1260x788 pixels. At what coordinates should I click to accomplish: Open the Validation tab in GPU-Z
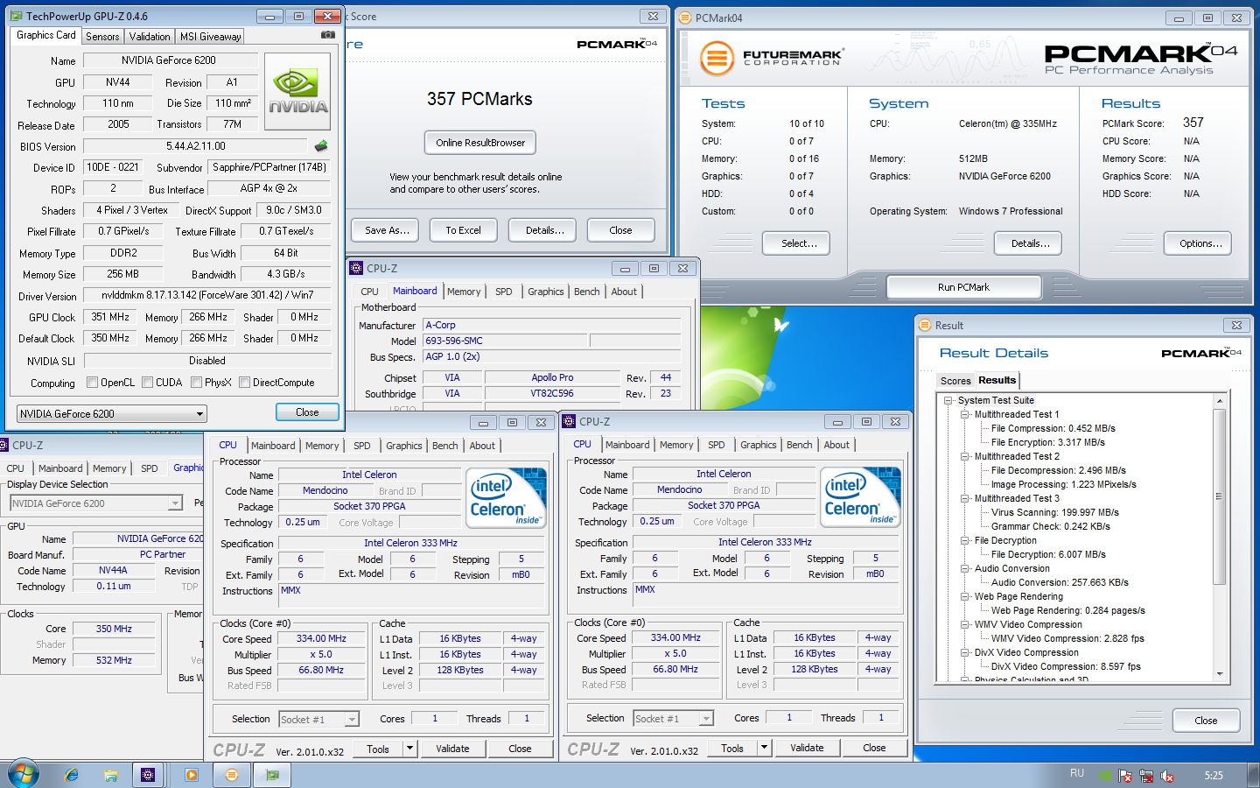tap(150, 37)
